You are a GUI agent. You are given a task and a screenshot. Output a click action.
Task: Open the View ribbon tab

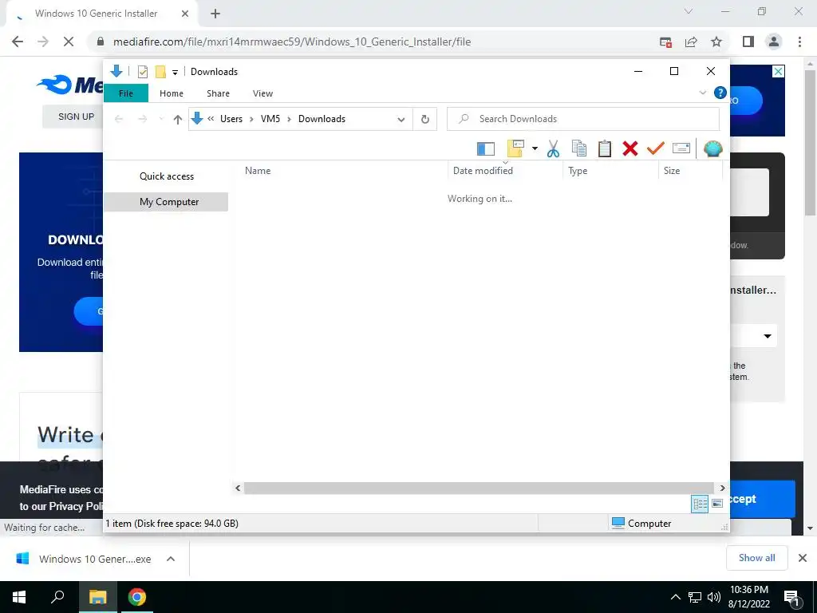point(262,93)
